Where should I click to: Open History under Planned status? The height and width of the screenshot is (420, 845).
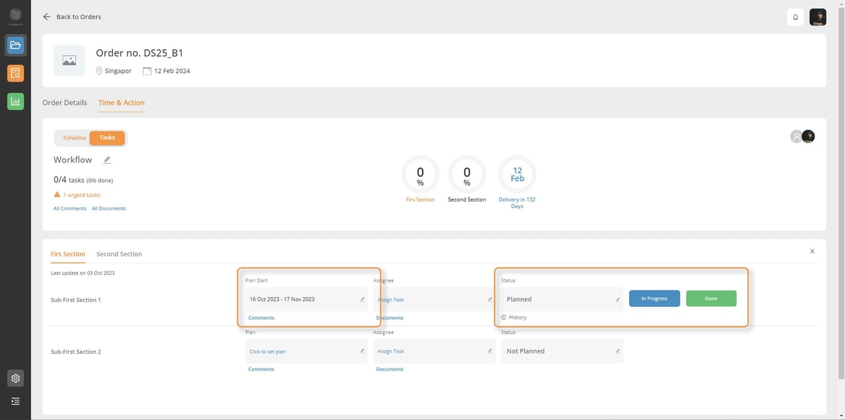[518, 317]
